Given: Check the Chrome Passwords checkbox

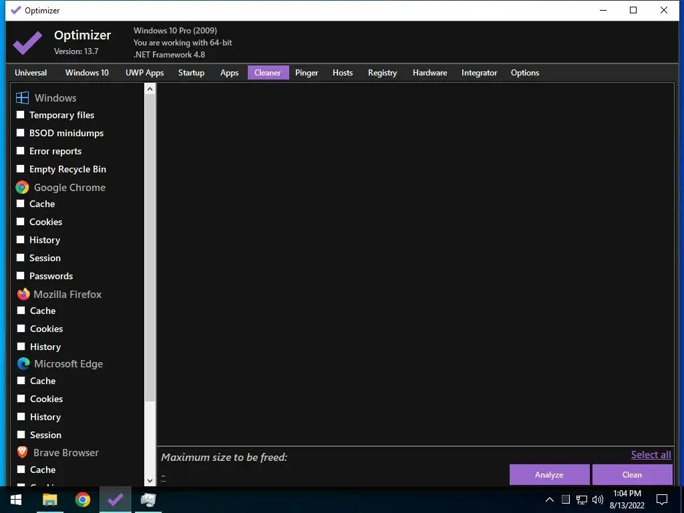Looking at the screenshot, I should (x=21, y=276).
